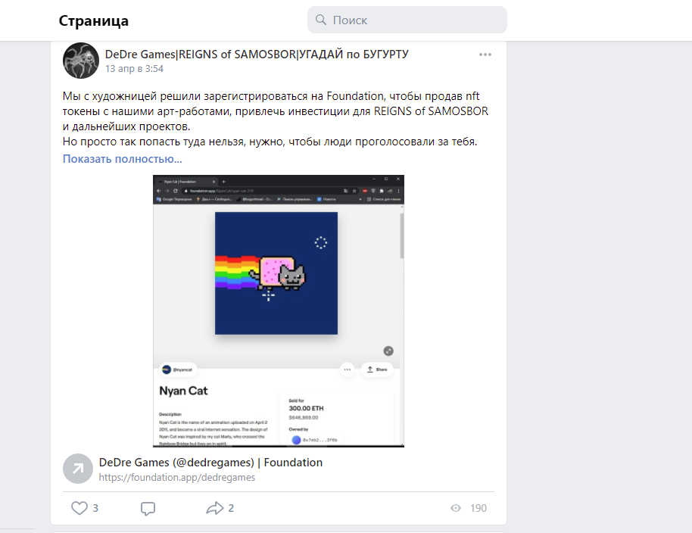The width and height of the screenshot is (692, 533).
Task: Open DeDre Games community name link
Action: click(x=257, y=55)
